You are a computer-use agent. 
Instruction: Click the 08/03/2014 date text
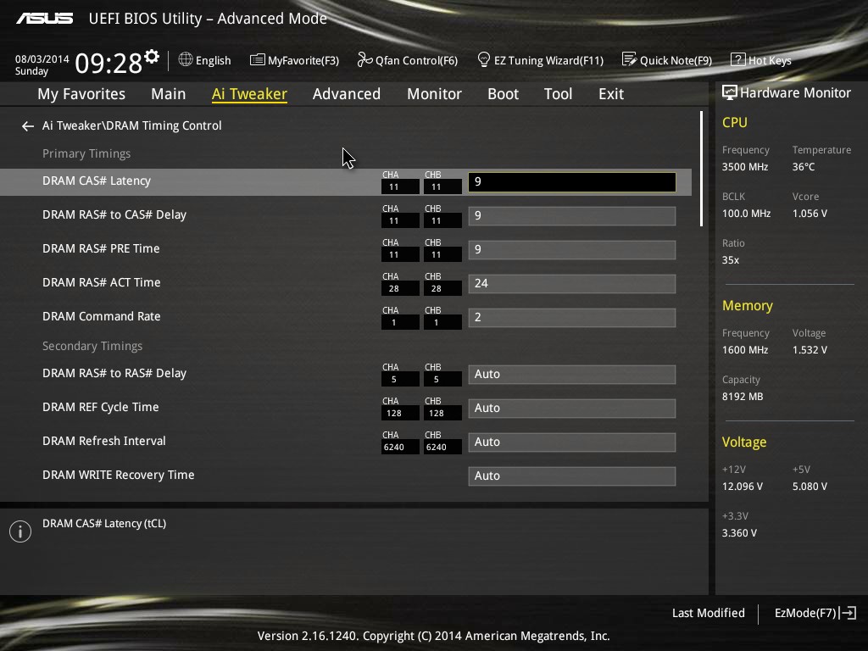click(x=42, y=59)
